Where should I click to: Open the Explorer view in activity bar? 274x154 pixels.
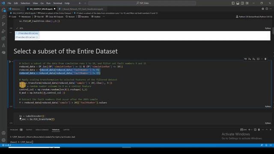point(3,10)
